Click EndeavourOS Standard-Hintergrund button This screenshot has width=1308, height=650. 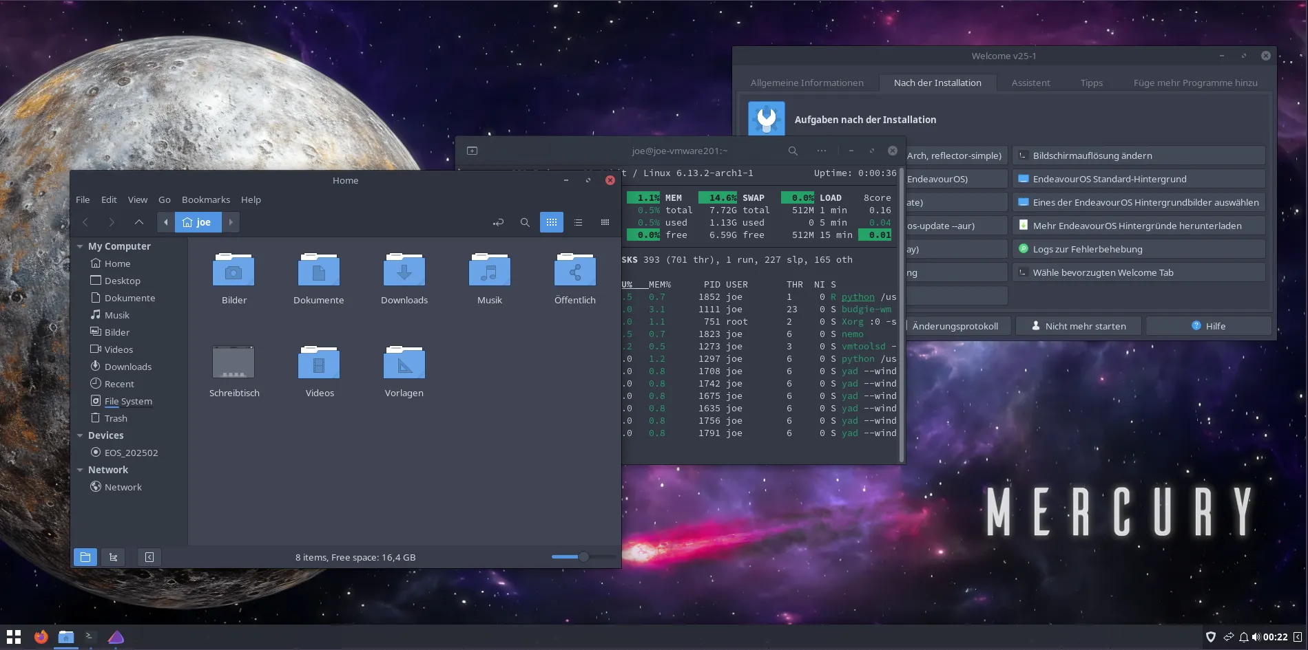click(1139, 179)
